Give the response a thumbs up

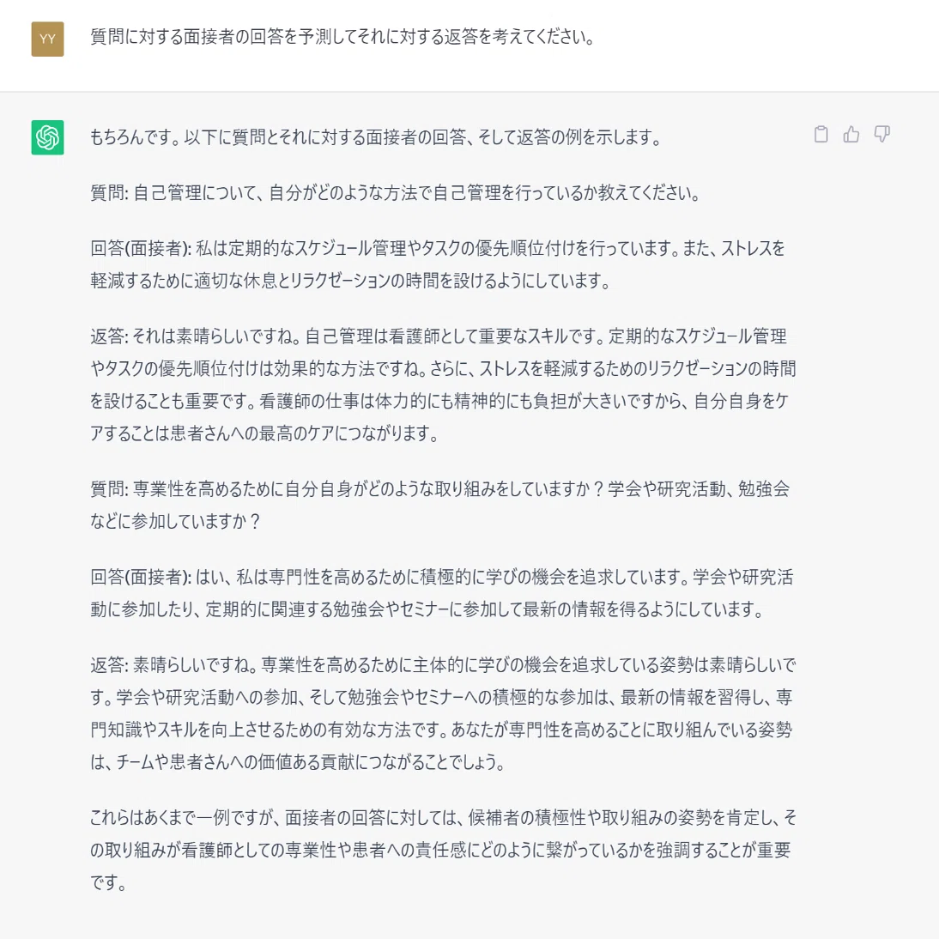click(x=851, y=134)
